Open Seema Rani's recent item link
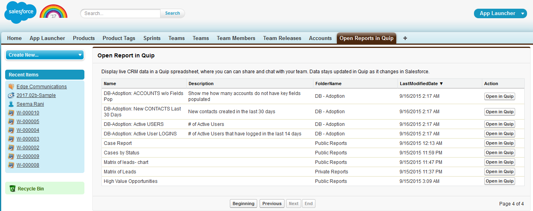533x211 pixels. point(30,104)
